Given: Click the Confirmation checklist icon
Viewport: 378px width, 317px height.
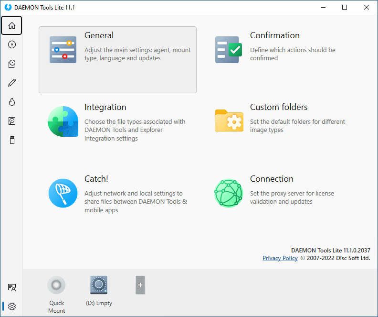Looking at the screenshot, I should click(229, 50).
